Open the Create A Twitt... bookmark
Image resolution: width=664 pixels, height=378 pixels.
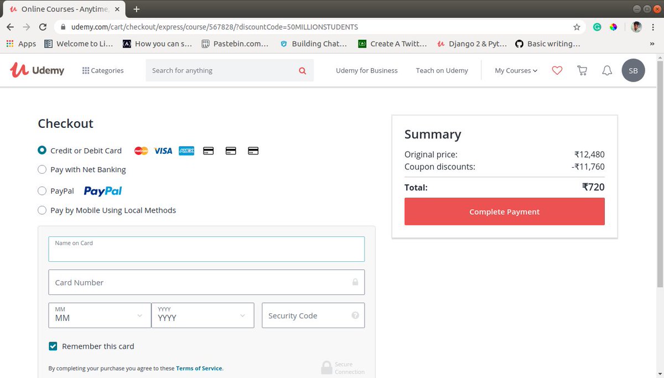point(393,44)
